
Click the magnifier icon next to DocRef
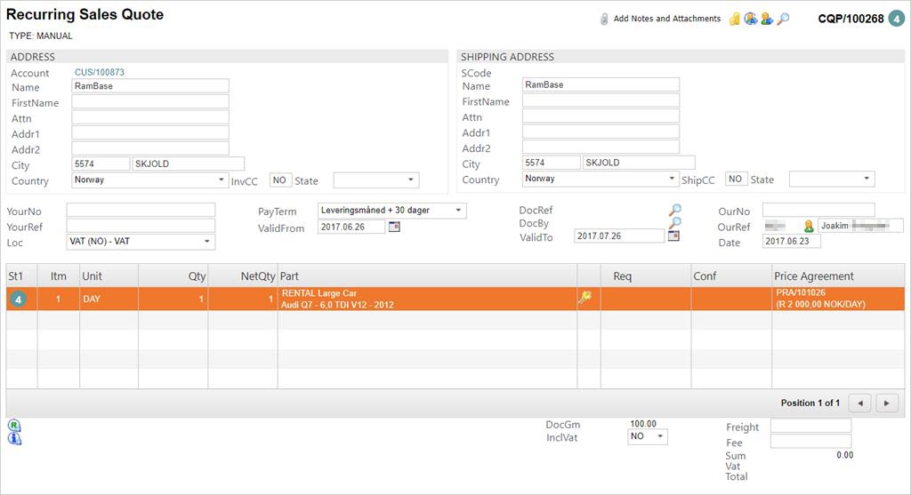coord(675,210)
